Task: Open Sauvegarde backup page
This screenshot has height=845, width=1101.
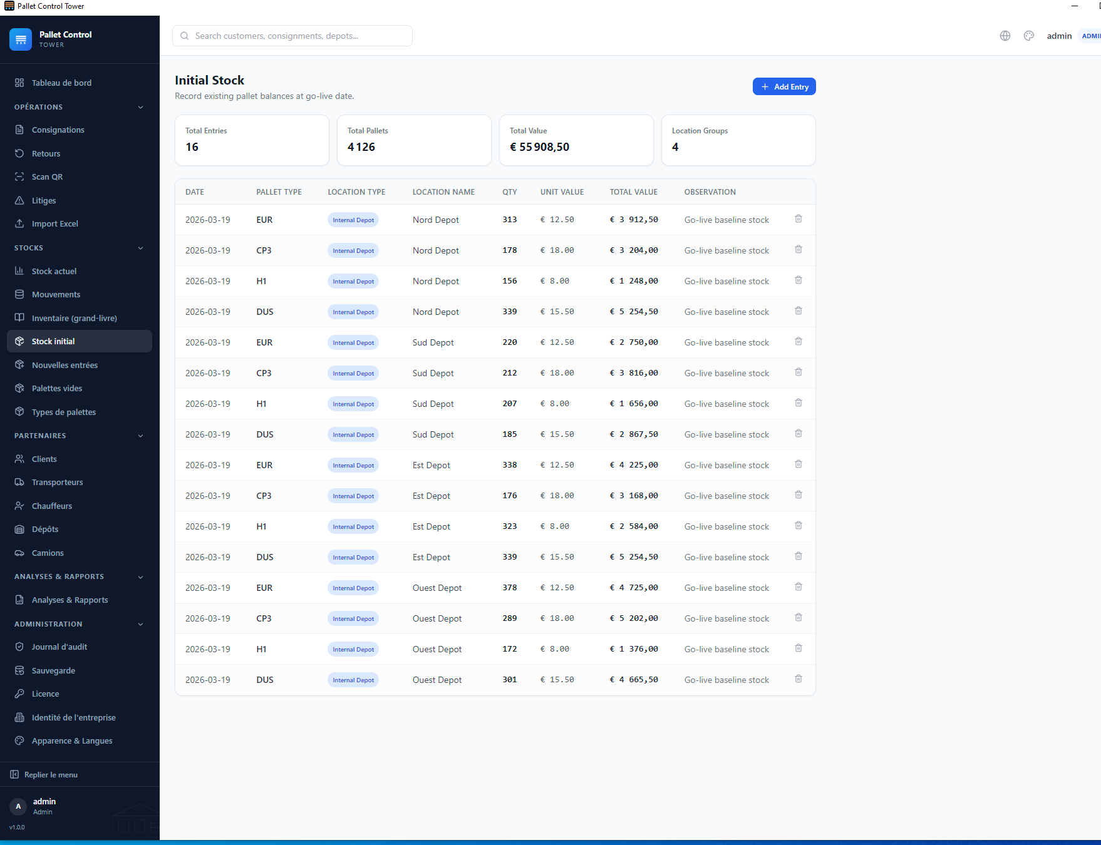Action: coord(80,670)
